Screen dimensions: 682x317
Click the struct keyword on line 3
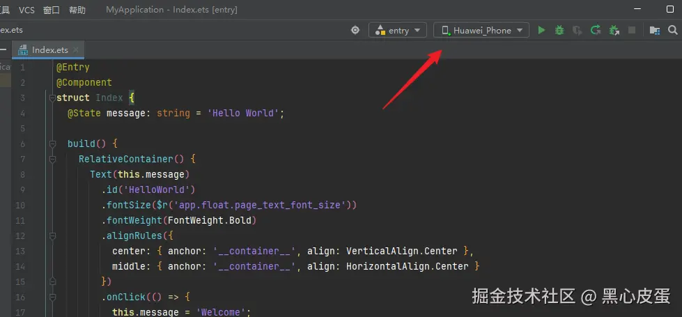pyautogui.click(x=72, y=98)
